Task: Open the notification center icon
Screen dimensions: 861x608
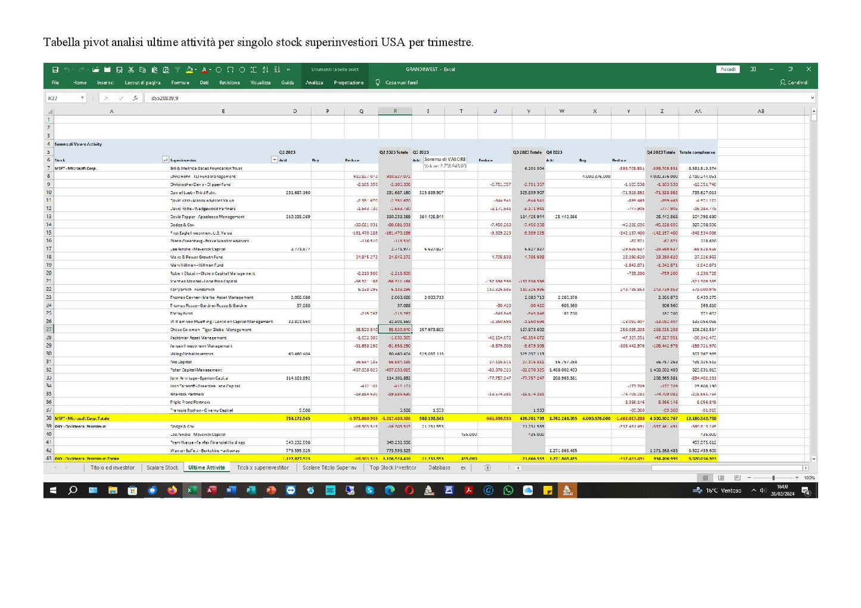Action: point(806,491)
